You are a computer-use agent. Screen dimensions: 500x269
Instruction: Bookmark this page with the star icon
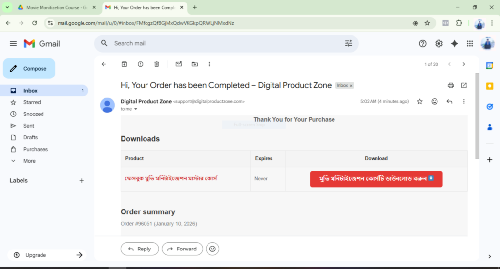[x=427, y=23]
